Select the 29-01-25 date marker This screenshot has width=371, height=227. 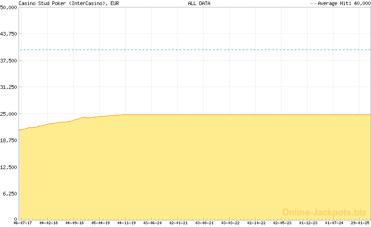coord(360,223)
